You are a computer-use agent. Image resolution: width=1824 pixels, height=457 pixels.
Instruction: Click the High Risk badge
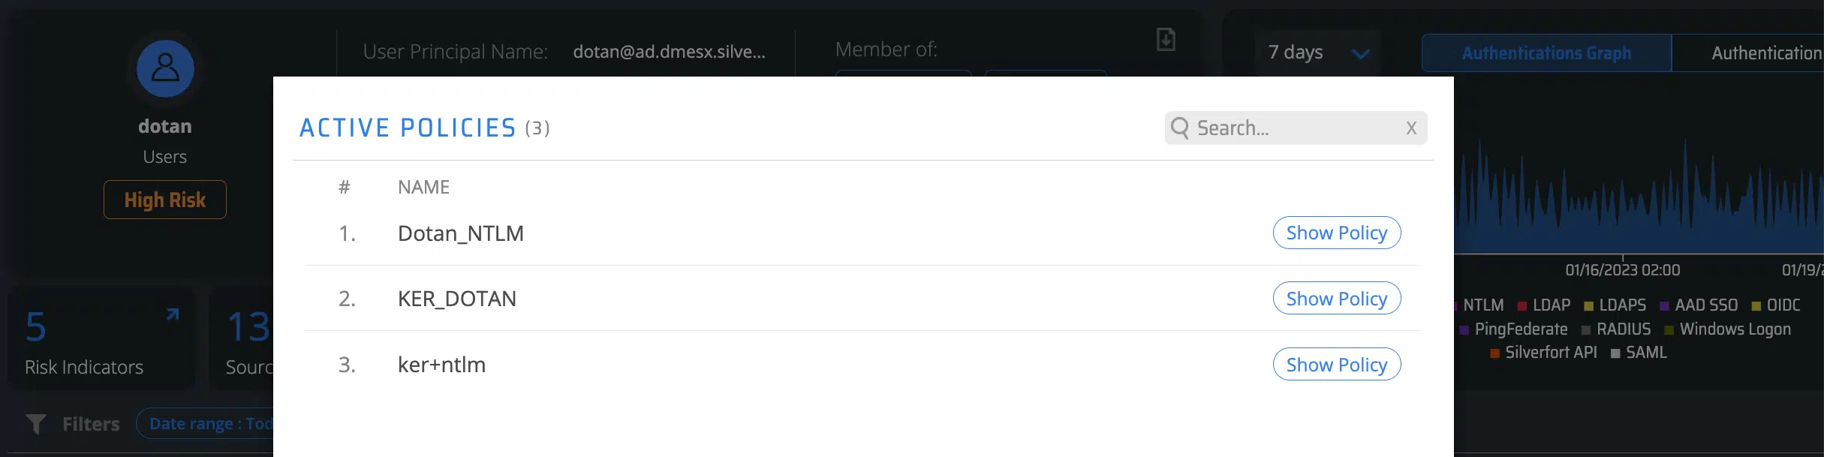165,200
